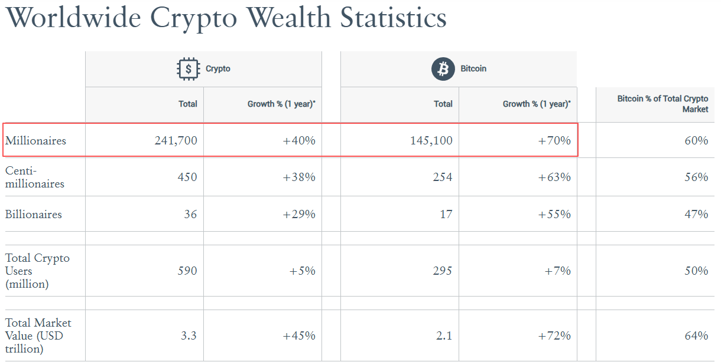The image size is (721, 362).
Task: Click the Billionaires row label
Action: [x=34, y=215]
